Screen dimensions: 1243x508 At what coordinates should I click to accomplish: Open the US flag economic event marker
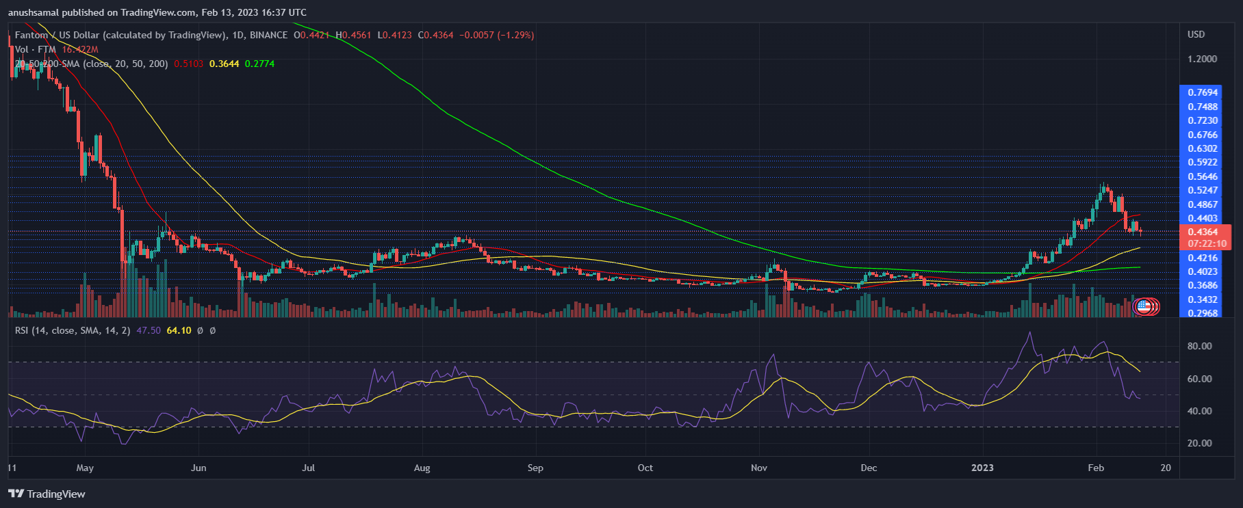[1143, 307]
